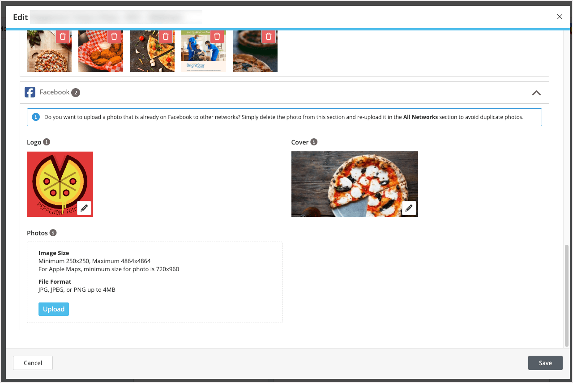This screenshot has width=573, height=383.
Task: Click the info icon in the blue banner
Action: pos(35,117)
